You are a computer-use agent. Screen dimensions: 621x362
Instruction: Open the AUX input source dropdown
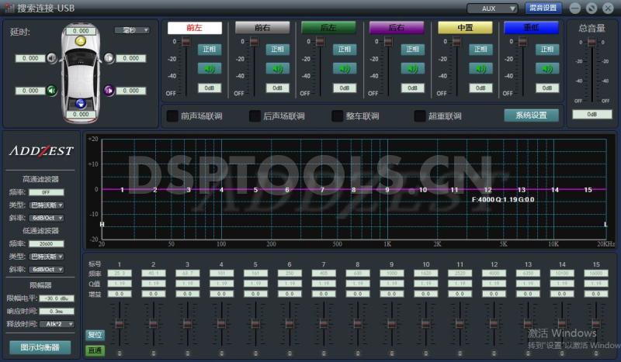492,9
